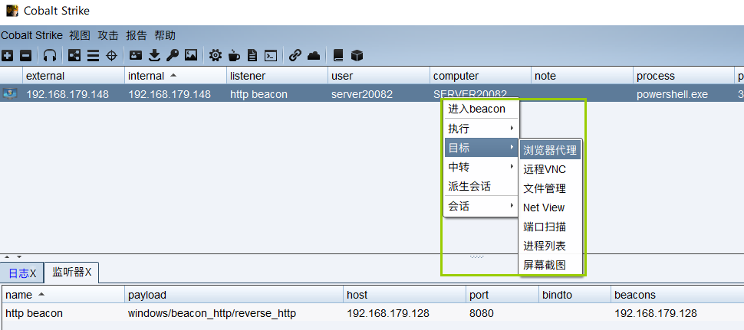744x330 pixels.
Task: Click gear icon to generate Windows executable
Action: [x=216, y=56]
